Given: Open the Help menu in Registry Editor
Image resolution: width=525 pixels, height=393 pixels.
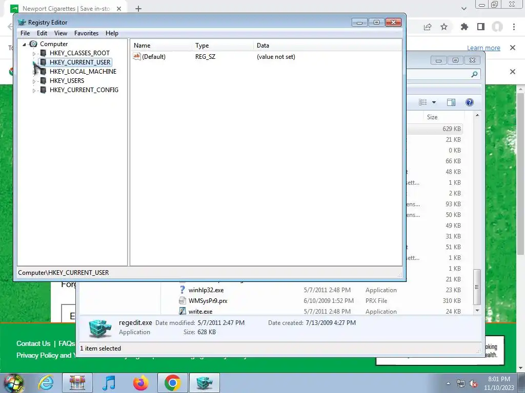Looking at the screenshot, I should [x=112, y=33].
